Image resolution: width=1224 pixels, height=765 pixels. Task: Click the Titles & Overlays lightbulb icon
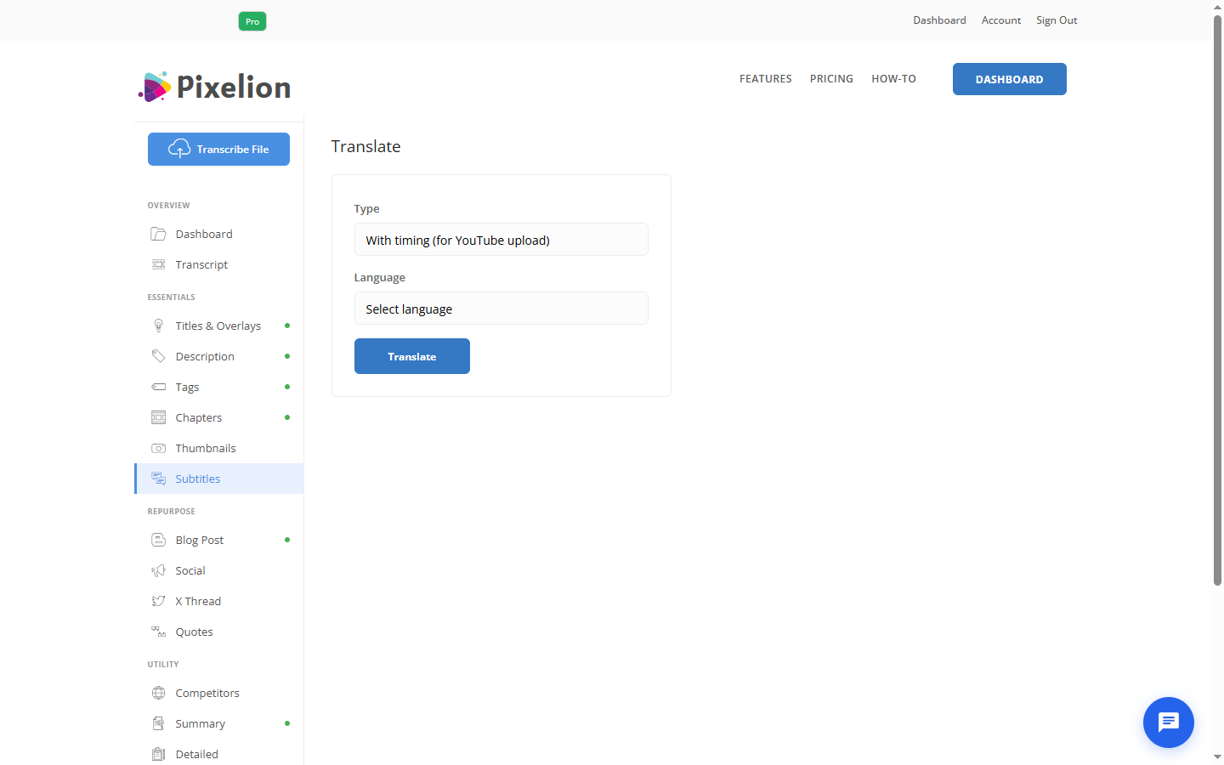coord(158,326)
